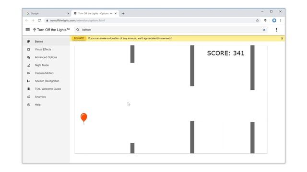
Task: Switch to the Google browser tab
Action: click(x=47, y=13)
